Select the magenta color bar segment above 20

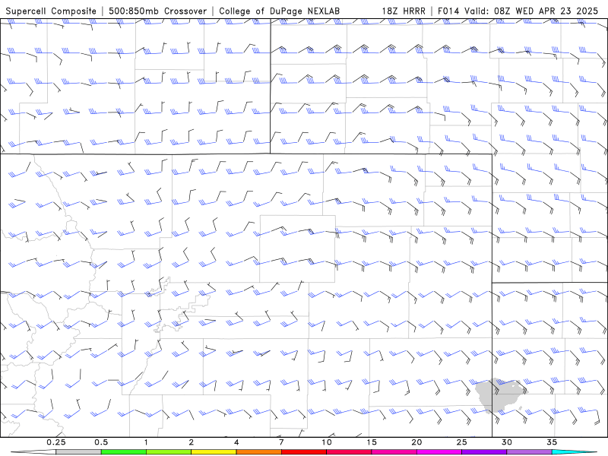(439, 452)
